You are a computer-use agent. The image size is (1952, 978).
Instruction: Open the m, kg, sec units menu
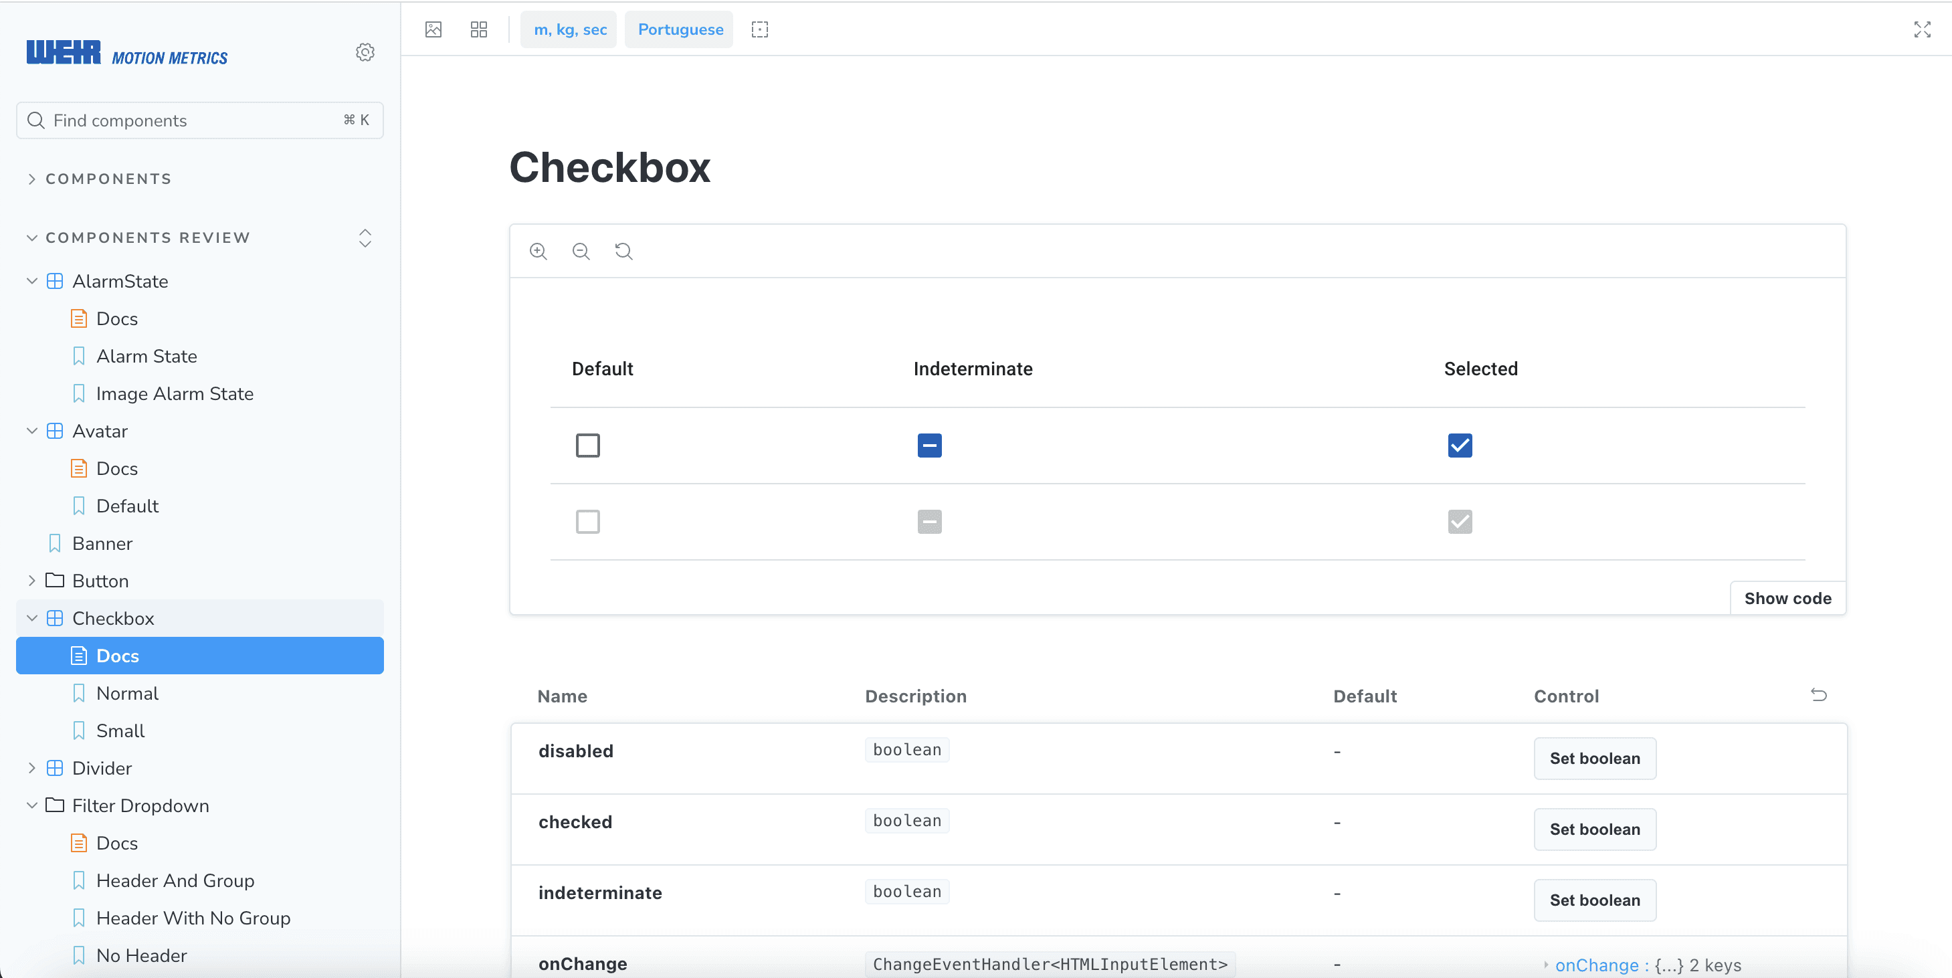[569, 29]
